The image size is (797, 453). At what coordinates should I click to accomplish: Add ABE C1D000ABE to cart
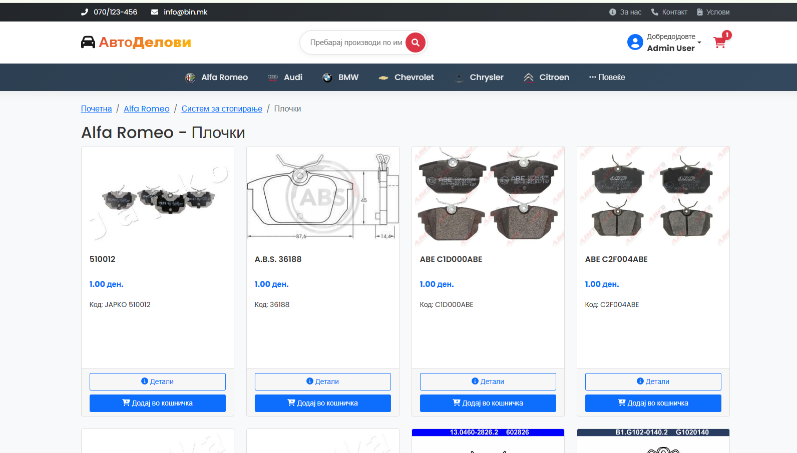[488, 403]
